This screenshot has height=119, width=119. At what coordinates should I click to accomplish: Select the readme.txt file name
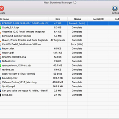point(8,70)
